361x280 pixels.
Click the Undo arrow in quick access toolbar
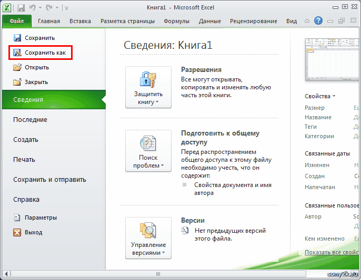point(33,8)
